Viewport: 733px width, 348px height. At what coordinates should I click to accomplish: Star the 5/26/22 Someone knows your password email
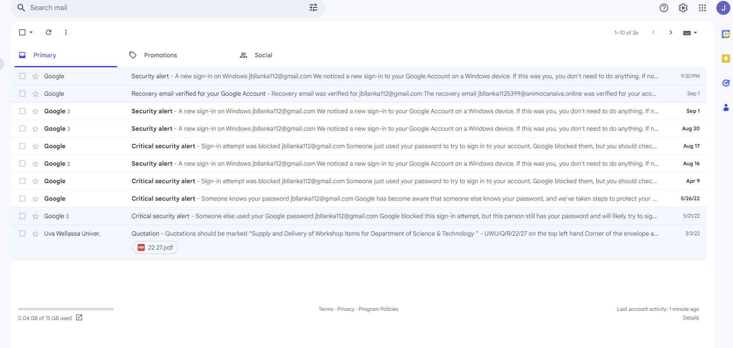pyautogui.click(x=35, y=198)
